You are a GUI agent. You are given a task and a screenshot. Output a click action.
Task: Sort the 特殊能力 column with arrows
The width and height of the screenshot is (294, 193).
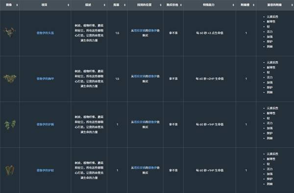pos(233,5)
